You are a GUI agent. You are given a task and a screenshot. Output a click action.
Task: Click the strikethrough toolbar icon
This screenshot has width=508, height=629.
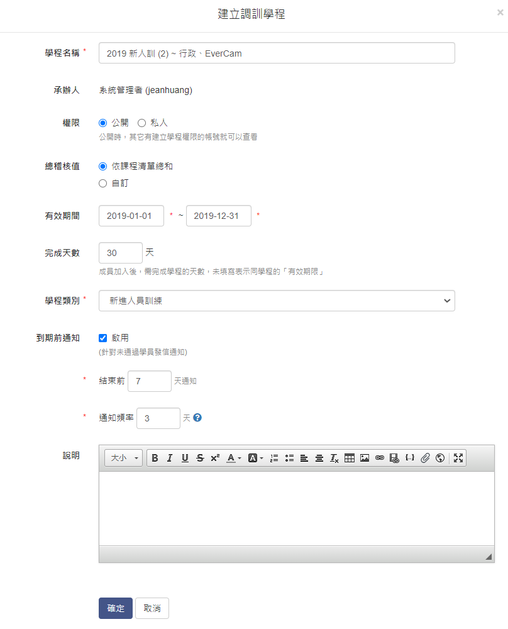pyautogui.click(x=200, y=458)
